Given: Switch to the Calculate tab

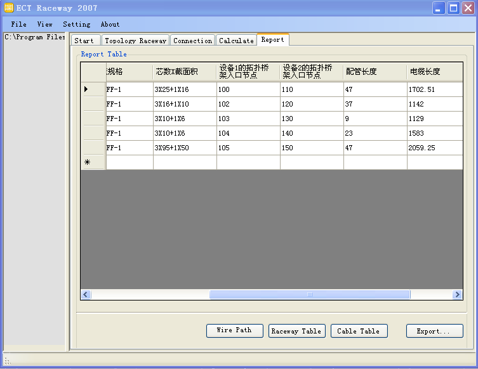Looking at the screenshot, I should pyautogui.click(x=236, y=41).
